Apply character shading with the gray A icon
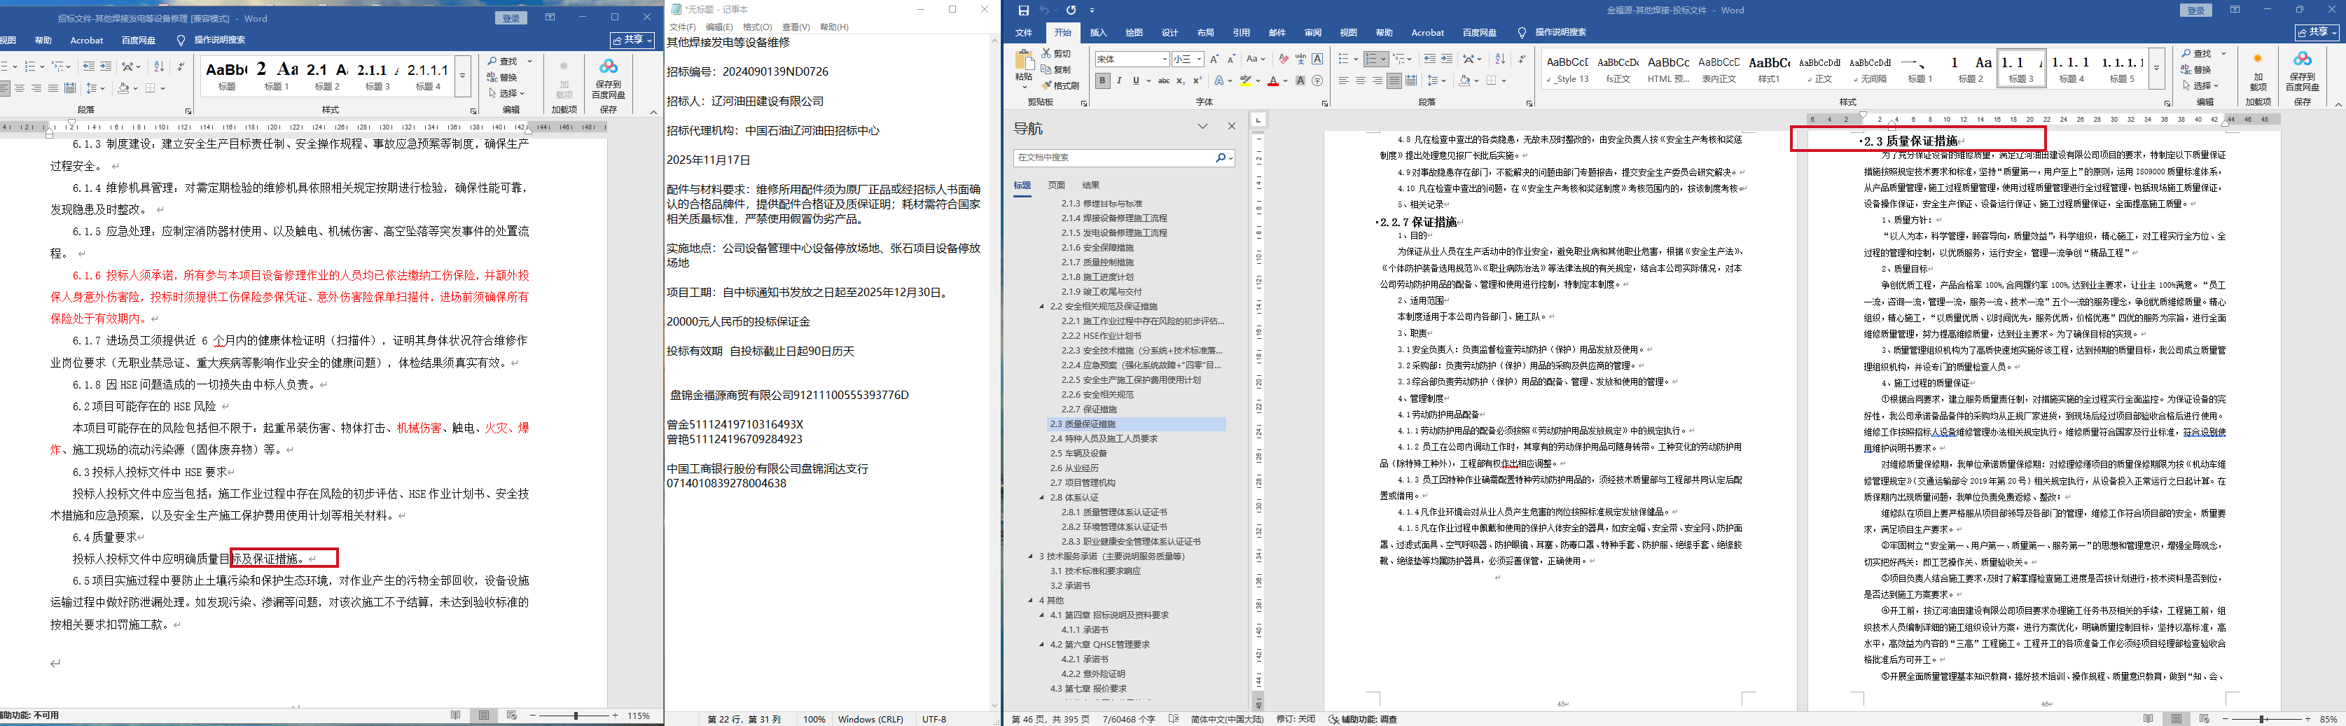 1300,81
